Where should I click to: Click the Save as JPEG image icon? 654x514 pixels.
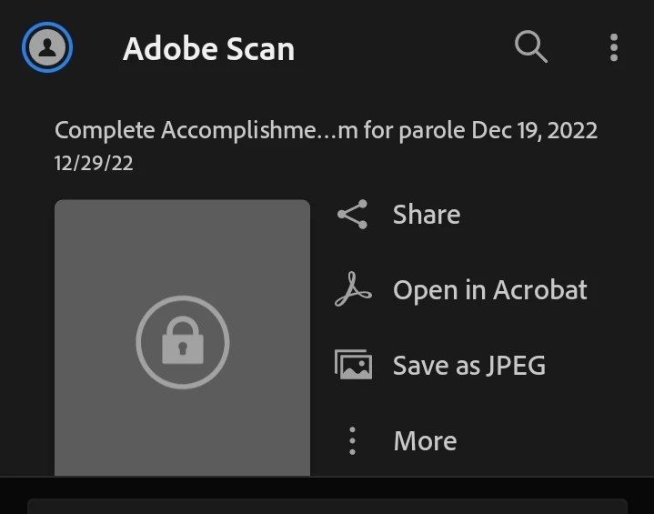coord(353,366)
